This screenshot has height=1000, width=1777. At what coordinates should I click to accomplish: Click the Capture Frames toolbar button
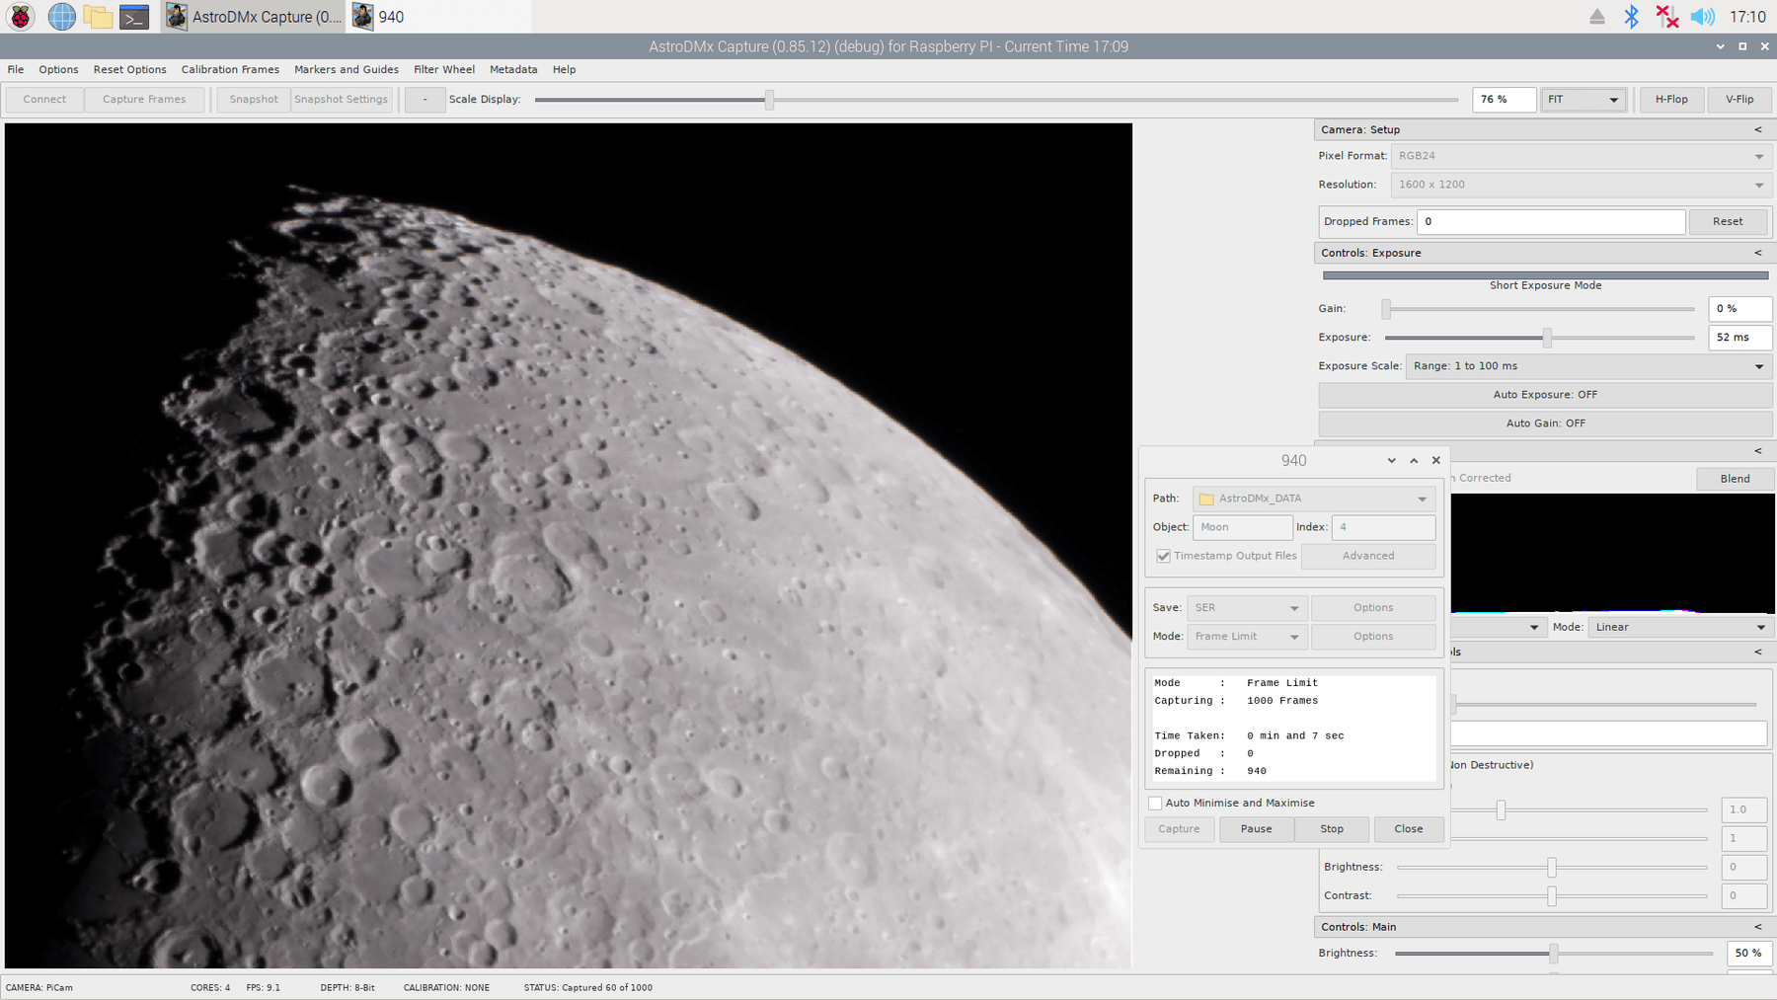144,99
